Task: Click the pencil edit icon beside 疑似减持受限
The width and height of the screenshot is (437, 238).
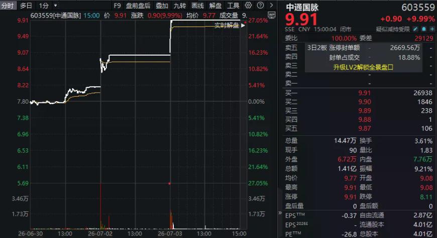Action: 415,29
